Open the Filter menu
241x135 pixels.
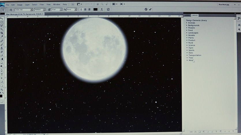tap(42, 5)
